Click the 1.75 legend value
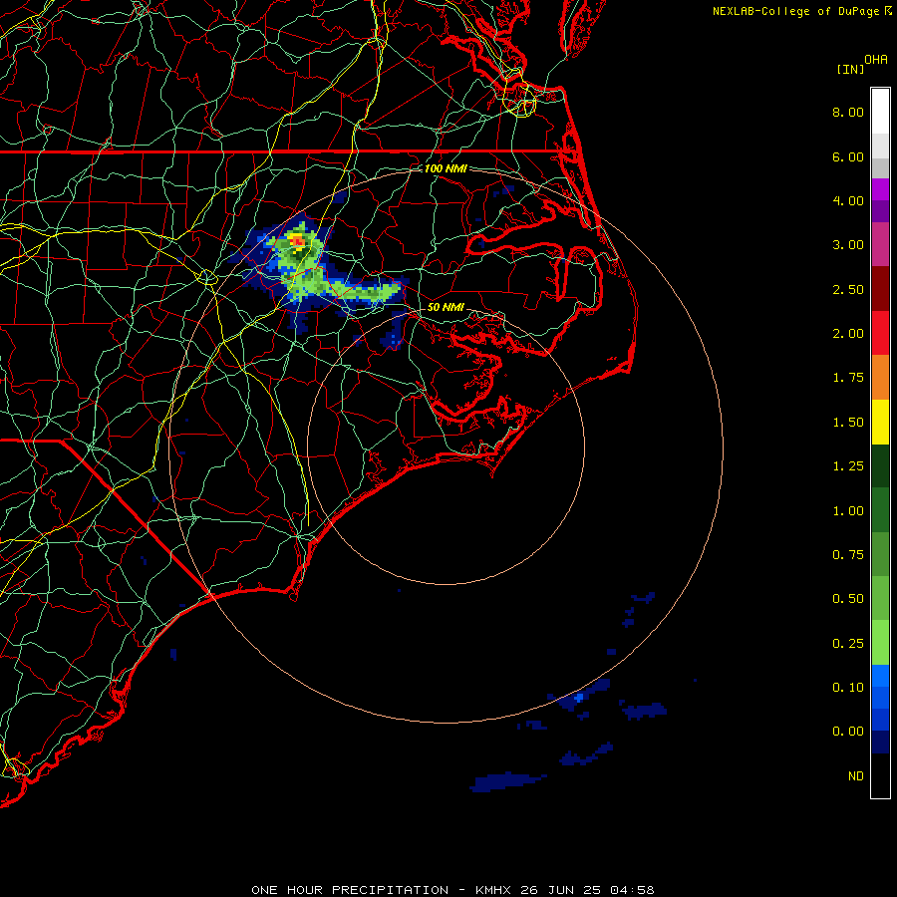 848,378
